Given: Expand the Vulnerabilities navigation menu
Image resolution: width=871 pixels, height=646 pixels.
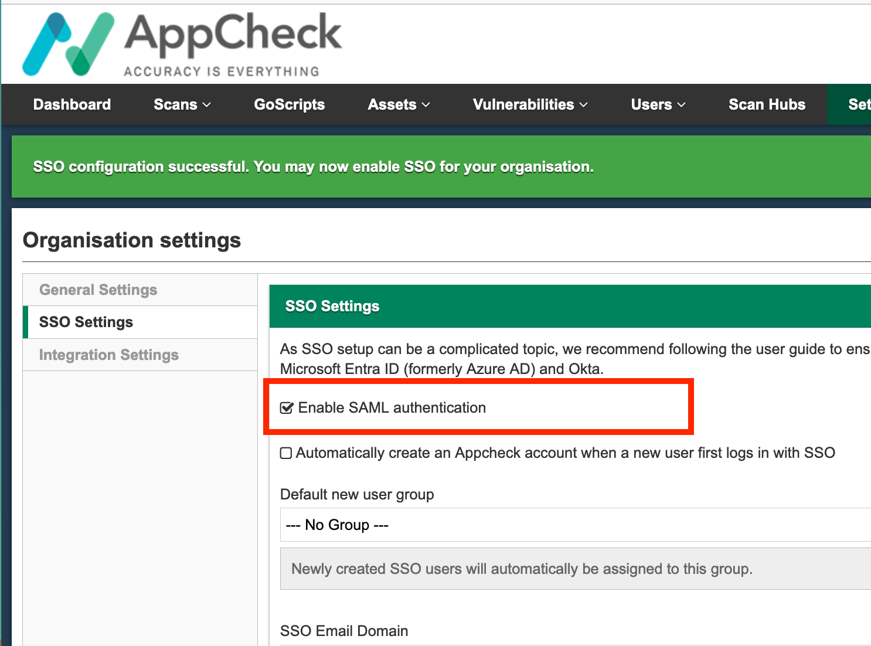Looking at the screenshot, I should click(x=529, y=104).
